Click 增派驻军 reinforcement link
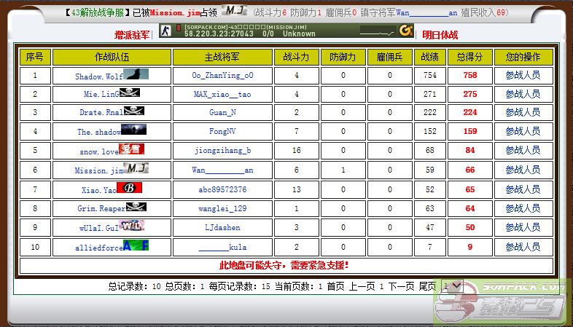 point(132,35)
